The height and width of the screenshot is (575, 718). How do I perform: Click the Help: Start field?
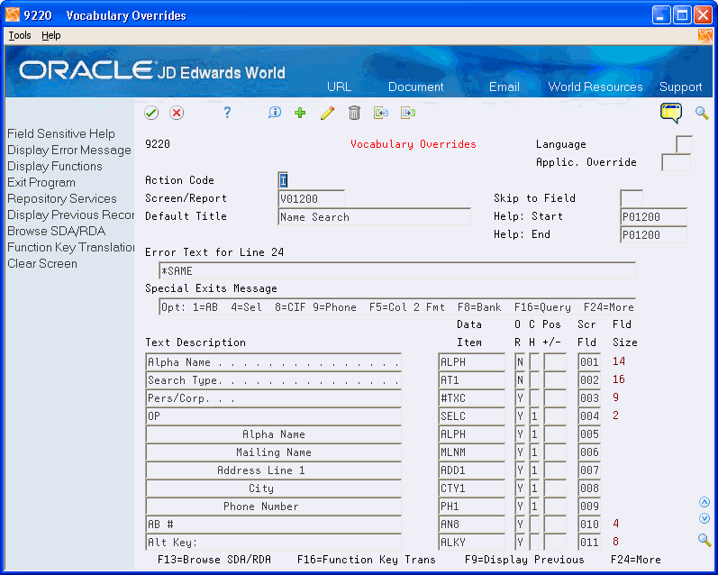click(653, 216)
